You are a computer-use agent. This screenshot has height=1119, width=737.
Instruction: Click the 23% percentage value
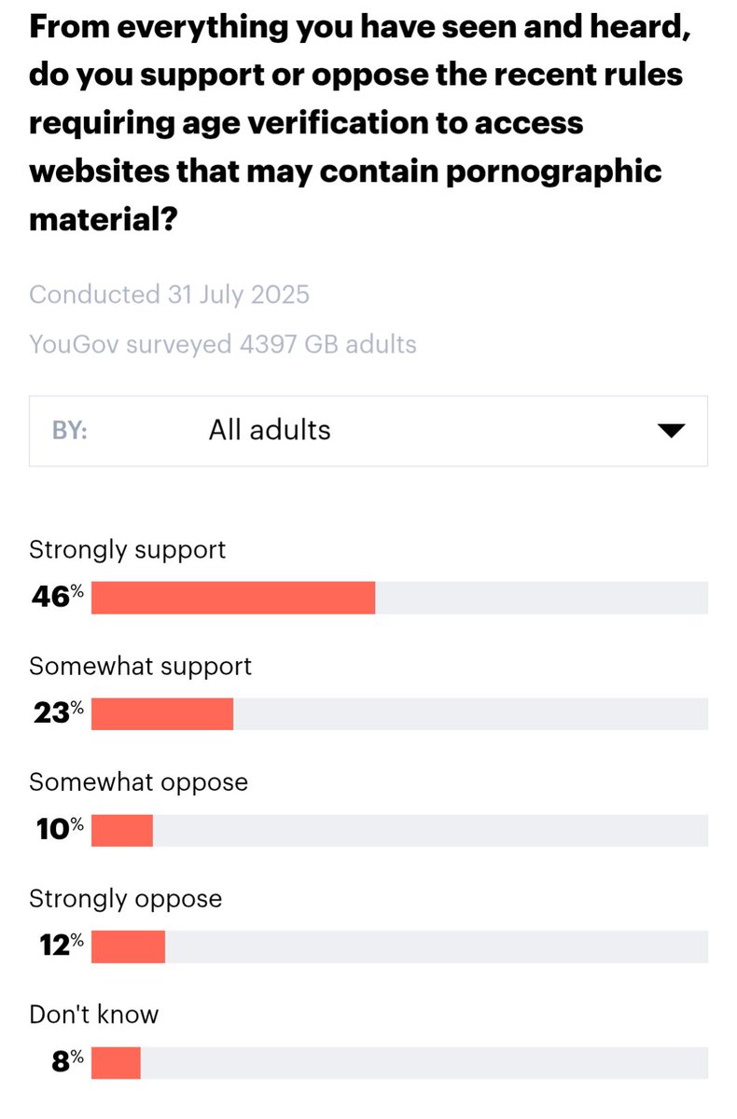click(58, 713)
